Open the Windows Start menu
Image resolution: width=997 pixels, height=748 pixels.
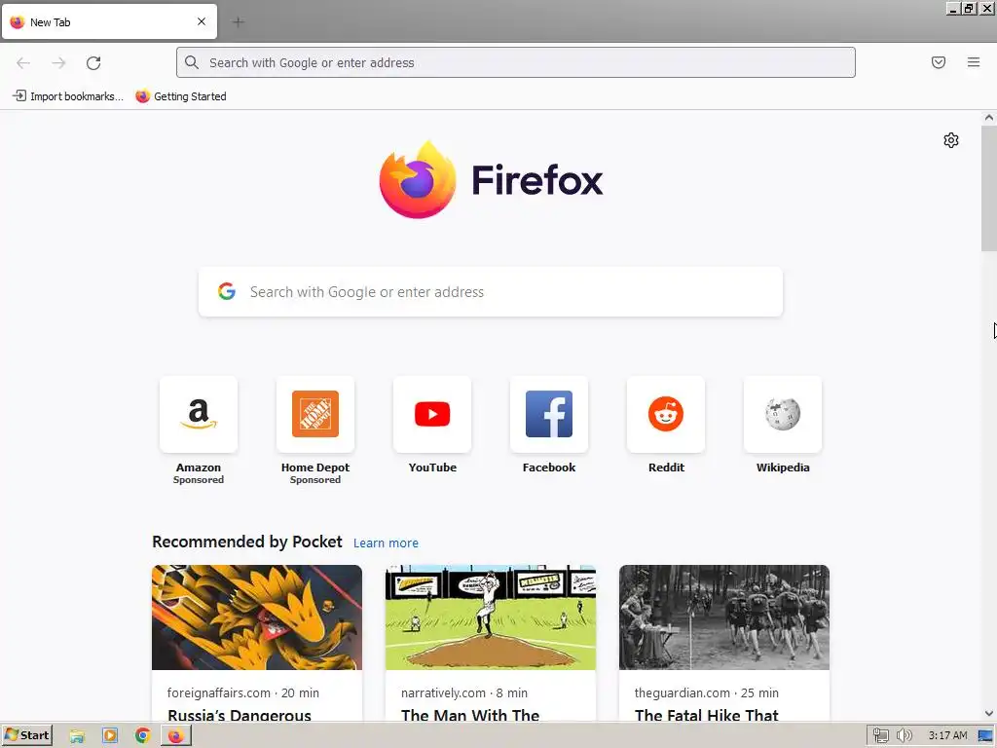[26, 735]
